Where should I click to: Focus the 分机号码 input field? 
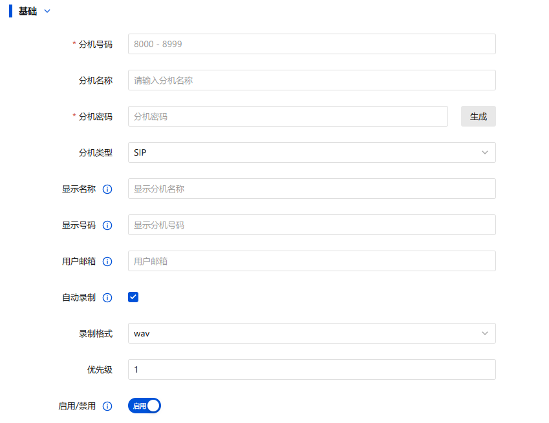[x=312, y=44]
